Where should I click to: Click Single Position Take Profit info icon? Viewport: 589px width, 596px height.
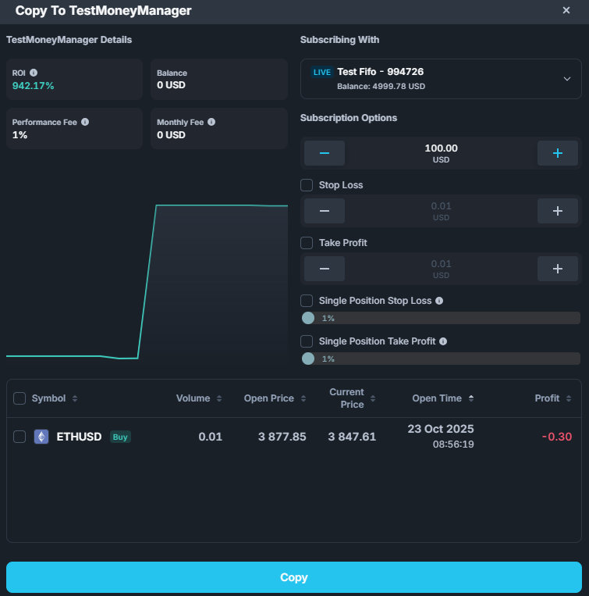click(443, 341)
